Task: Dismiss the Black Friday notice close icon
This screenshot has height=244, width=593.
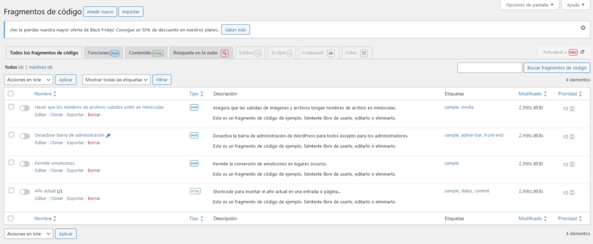Action: click(x=583, y=28)
